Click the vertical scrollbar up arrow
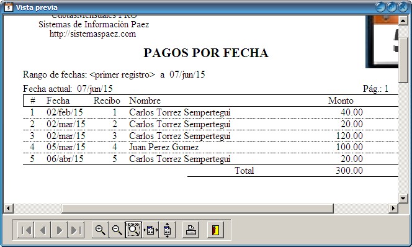 (403, 20)
